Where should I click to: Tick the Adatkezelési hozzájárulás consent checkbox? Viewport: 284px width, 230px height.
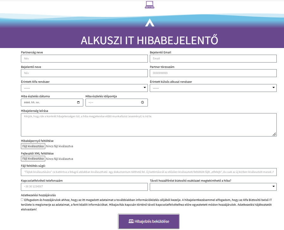click(x=22, y=200)
